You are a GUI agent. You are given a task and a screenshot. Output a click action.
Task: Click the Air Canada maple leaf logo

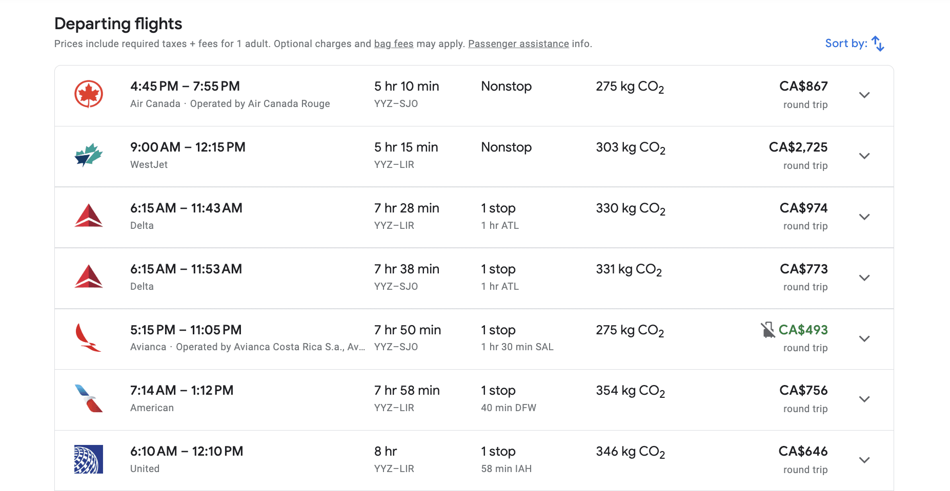pos(89,94)
